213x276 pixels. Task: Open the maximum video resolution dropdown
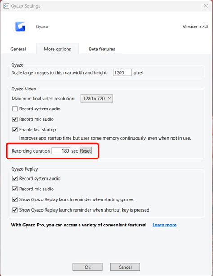tap(97, 99)
